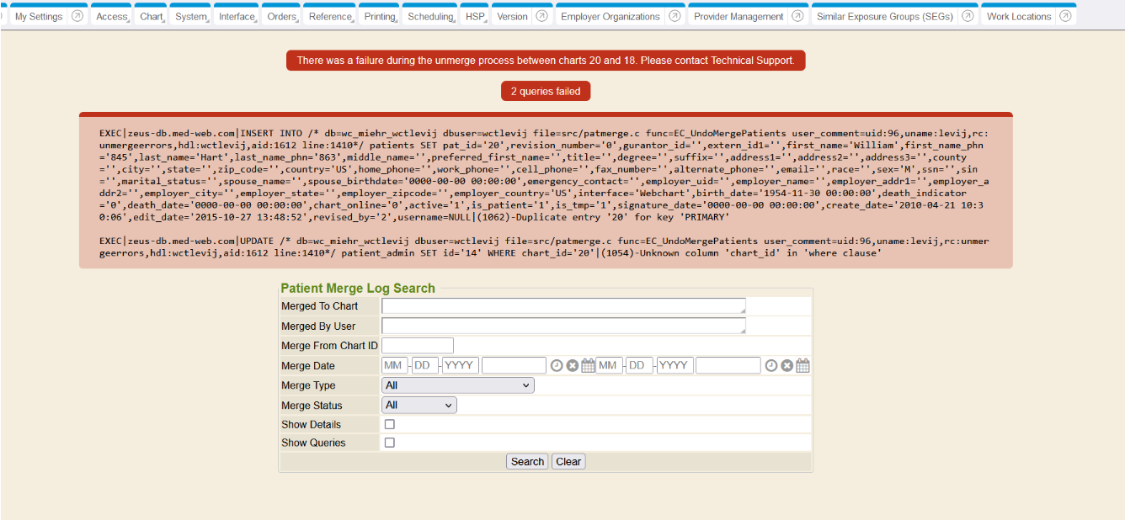Click the first Merge Date clock icon
The image size is (1125, 520).
[557, 366]
